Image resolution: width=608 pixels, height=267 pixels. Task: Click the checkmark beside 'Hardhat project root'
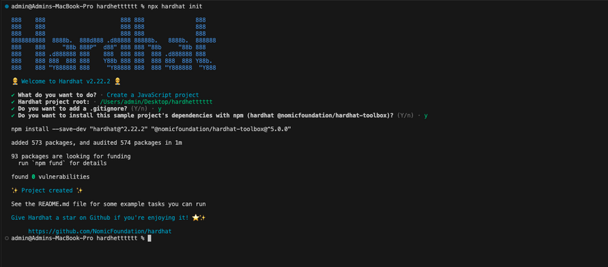coord(14,102)
